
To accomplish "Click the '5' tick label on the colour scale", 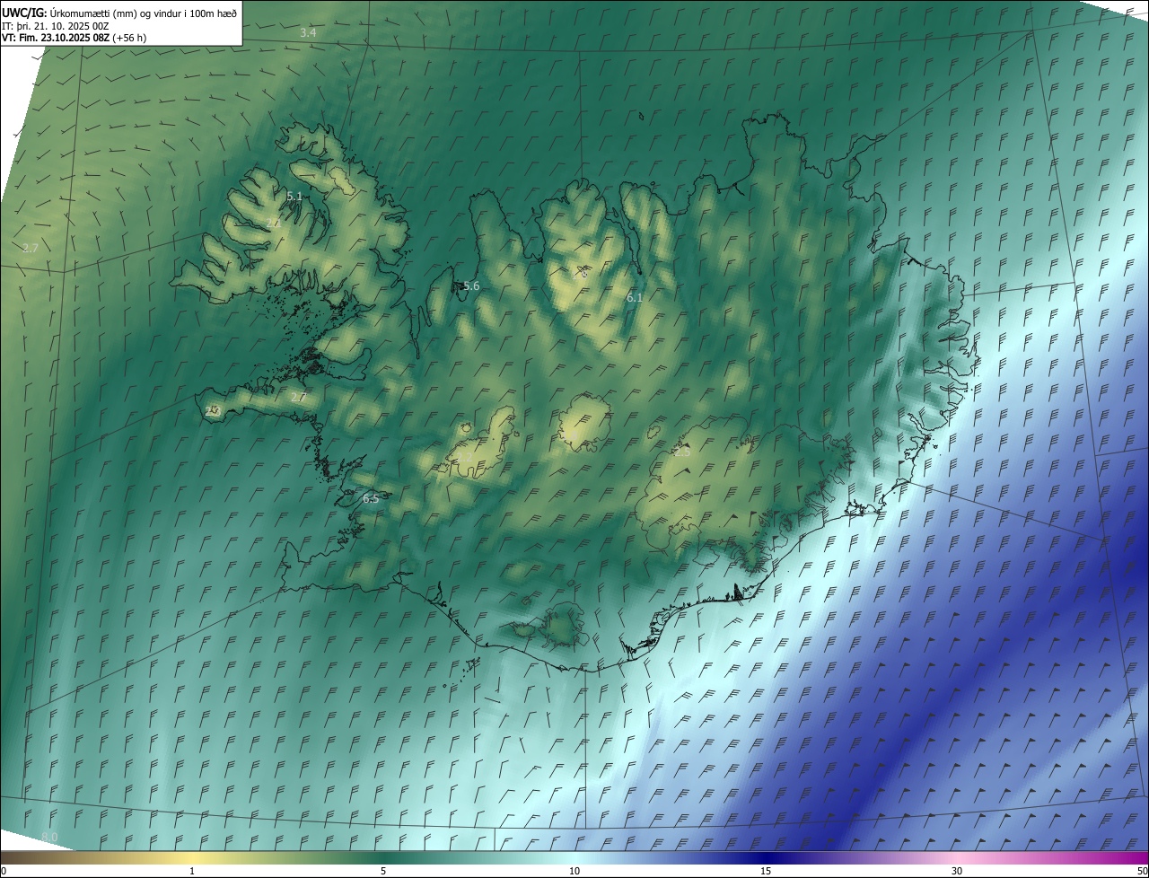I will (383, 872).
